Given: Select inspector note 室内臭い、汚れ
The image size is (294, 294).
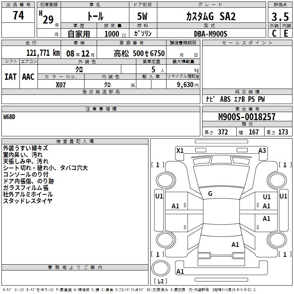Looking at the screenshot, I should pos(23,155).
